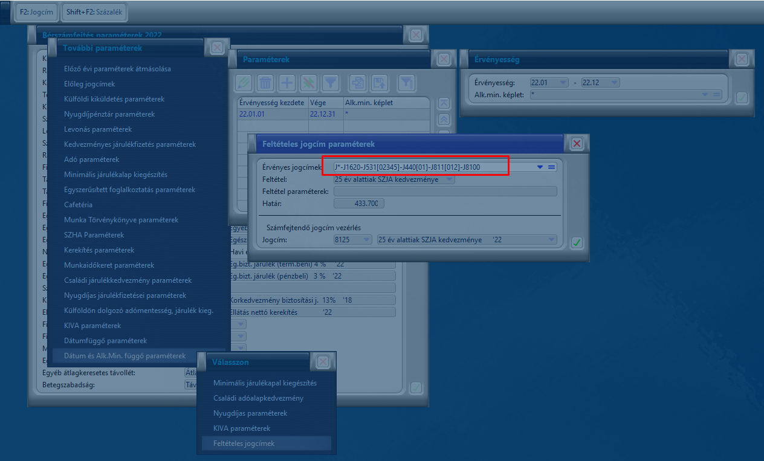The height and width of the screenshot is (461, 764).
Task: Choose Minimális járulékapal kiegészítés in Válasszon
Action: (265, 383)
